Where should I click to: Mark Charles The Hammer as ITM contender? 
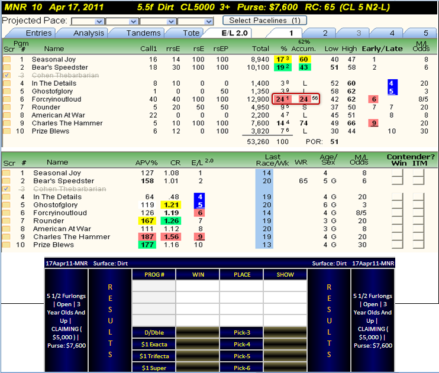click(418, 236)
